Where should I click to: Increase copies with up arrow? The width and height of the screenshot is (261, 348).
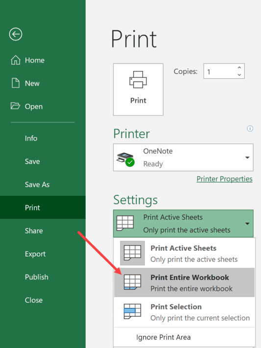tap(239, 68)
